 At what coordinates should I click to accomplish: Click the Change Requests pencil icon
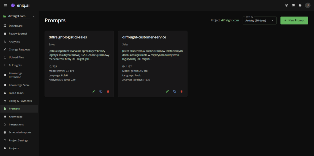click(x=5, y=50)
